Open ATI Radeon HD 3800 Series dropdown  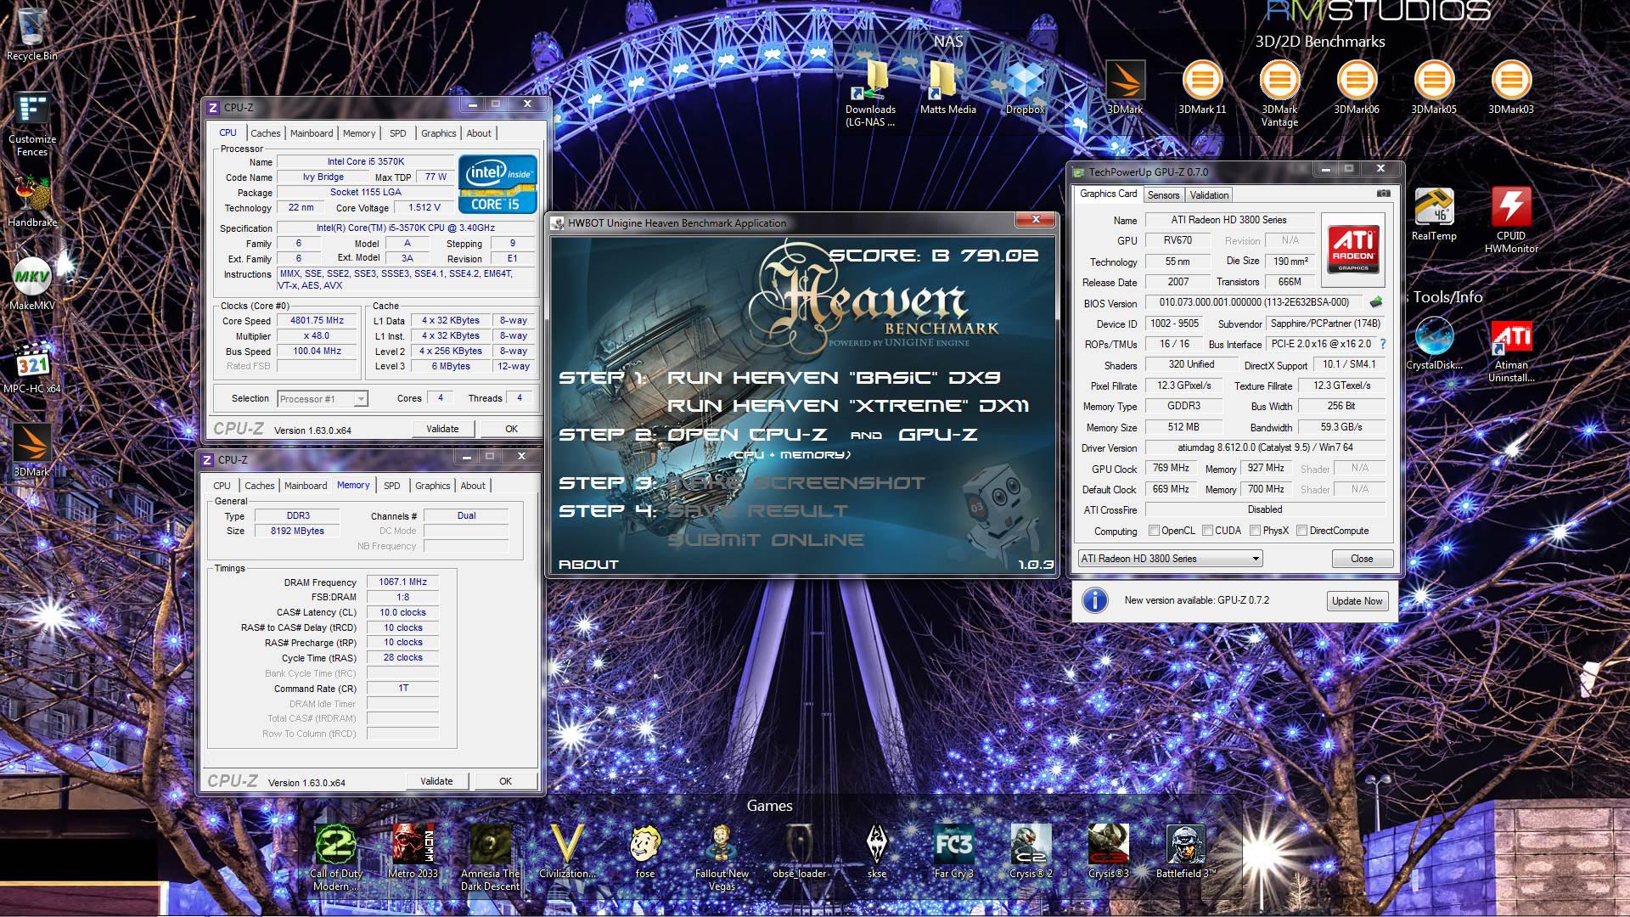(x=1170, y=558)
